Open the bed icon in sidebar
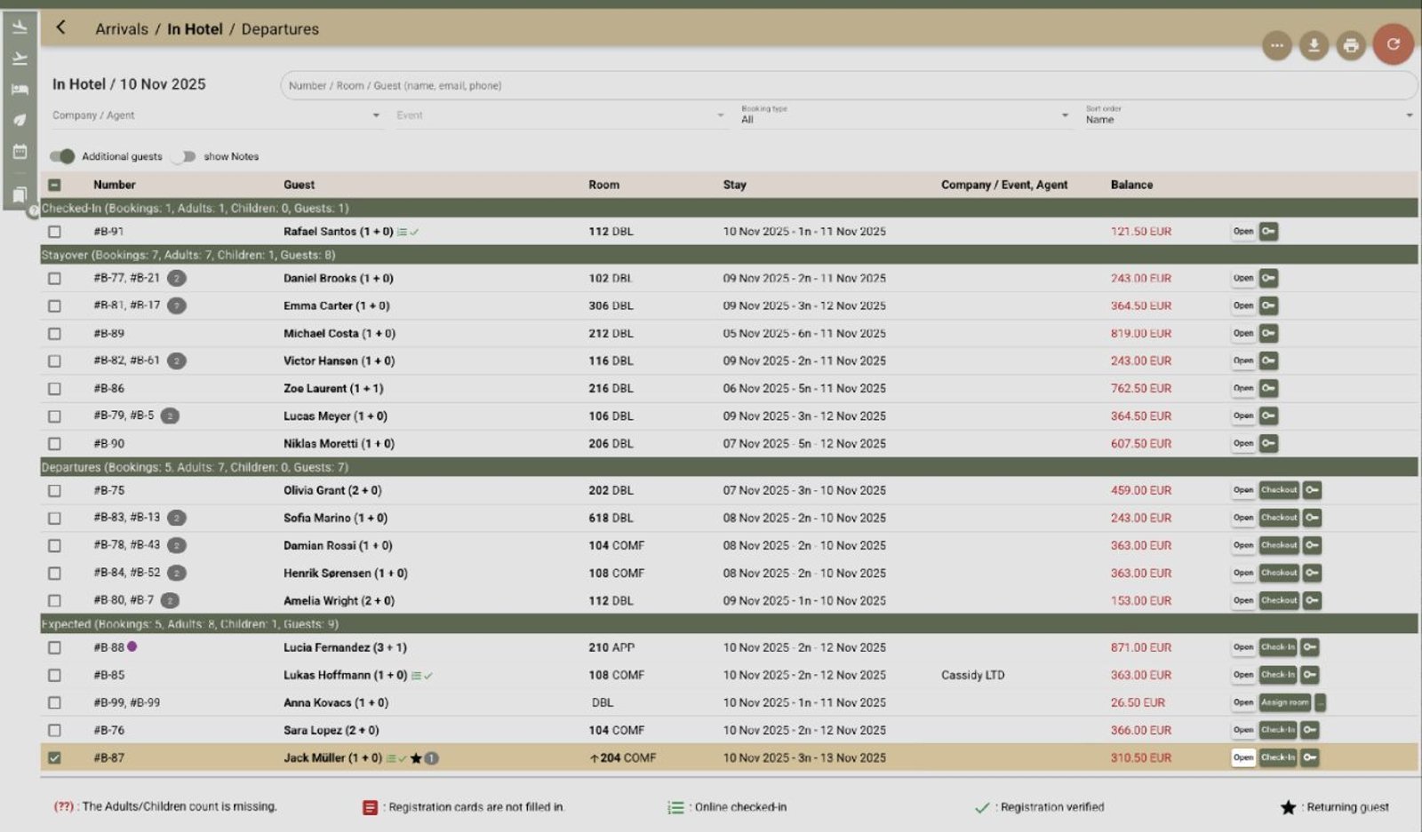 pyautogui.click(x=20, y=90)
